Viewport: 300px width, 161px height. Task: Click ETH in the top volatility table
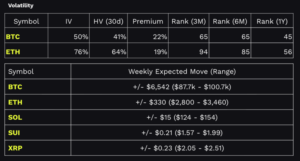pos(12,52)
